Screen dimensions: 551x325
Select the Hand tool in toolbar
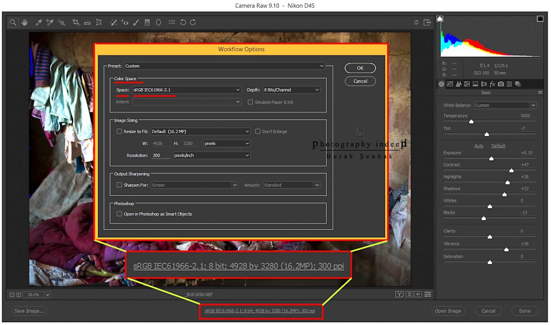[x=24, y=23]
